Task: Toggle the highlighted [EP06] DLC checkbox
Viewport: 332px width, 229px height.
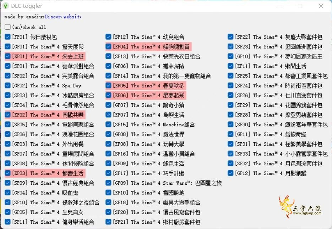Action: tap(108, 95)
